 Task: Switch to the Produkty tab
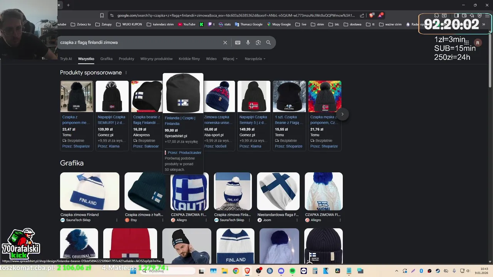(x=126, y=59)
